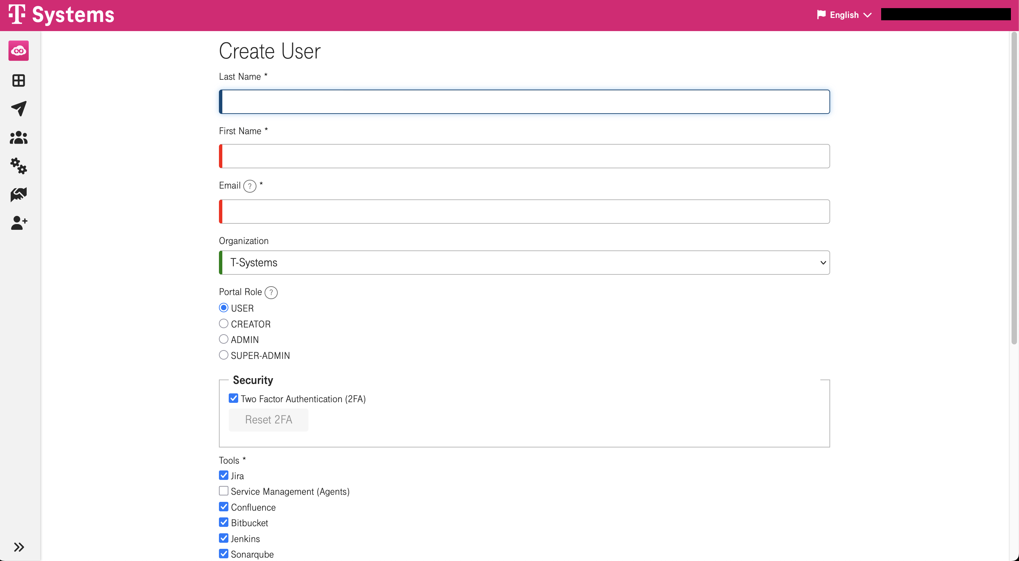Uncheck the Bitbucket tool
This screenshot has width=1019, height=561.
click(224, 522)
